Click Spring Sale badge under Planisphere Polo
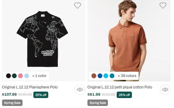Viewport: 174px width, 108px height. pos(12,103)
